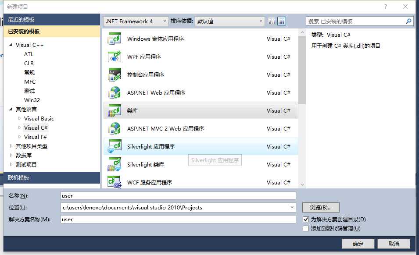419x255 pixels.
Task: Select the WCF 服务应用程序 template icon
Action: [x=115, y=182]
